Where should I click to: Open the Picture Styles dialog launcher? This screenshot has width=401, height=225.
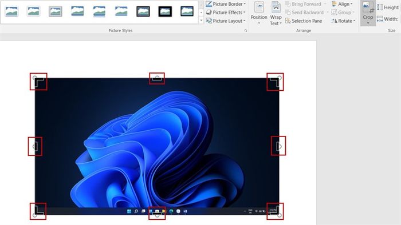tap(246, 31)
